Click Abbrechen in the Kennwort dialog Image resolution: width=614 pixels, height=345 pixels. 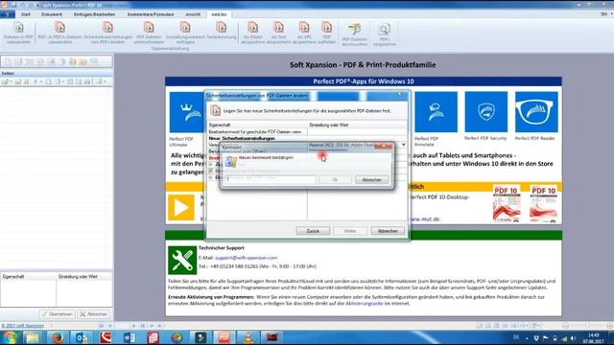371,180
